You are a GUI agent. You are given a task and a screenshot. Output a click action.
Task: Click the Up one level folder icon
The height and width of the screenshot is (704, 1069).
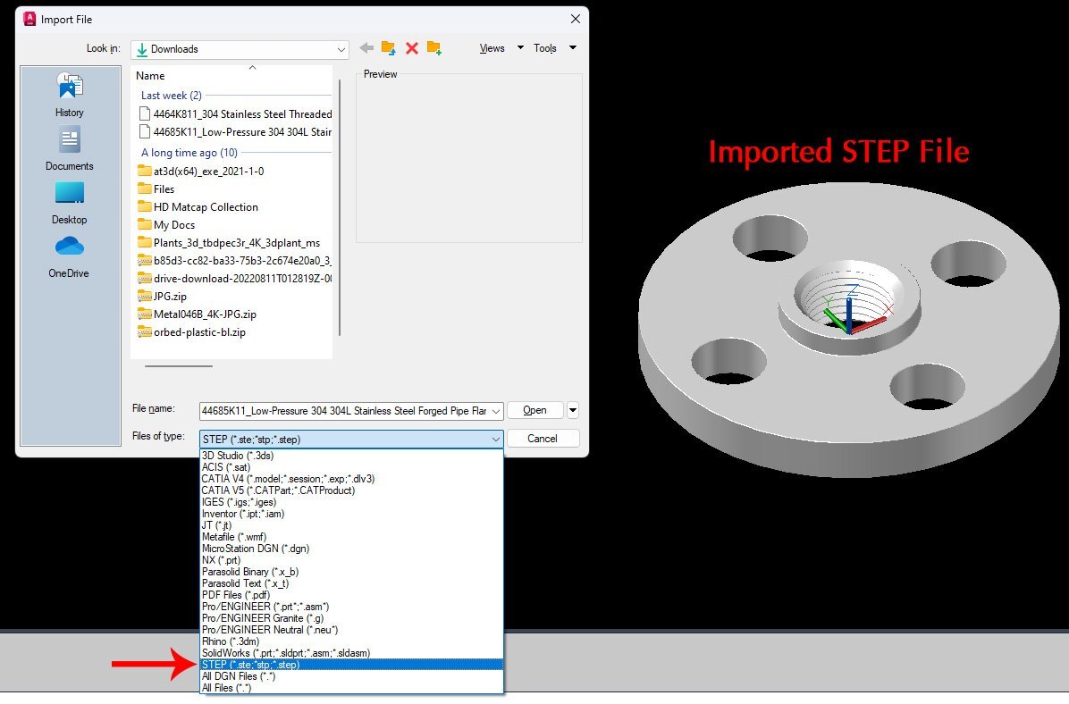(389, 47)
